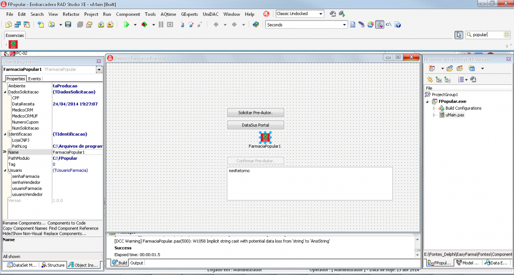Clear the component search box

click(x=507, y=35)
